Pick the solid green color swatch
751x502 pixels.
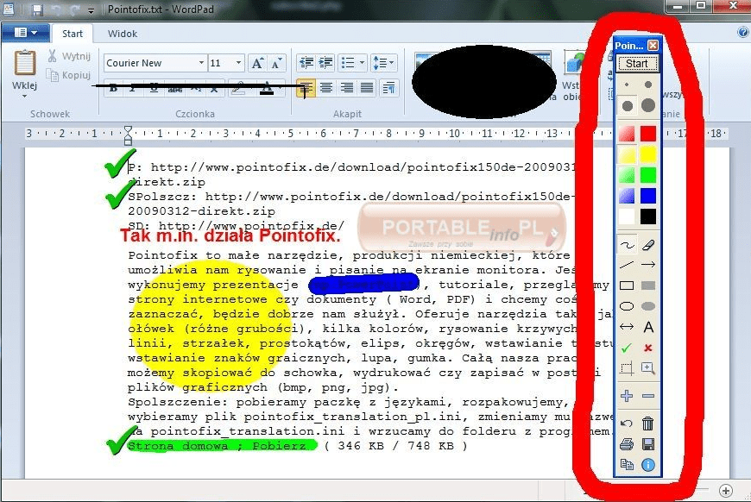pos(648,175)
